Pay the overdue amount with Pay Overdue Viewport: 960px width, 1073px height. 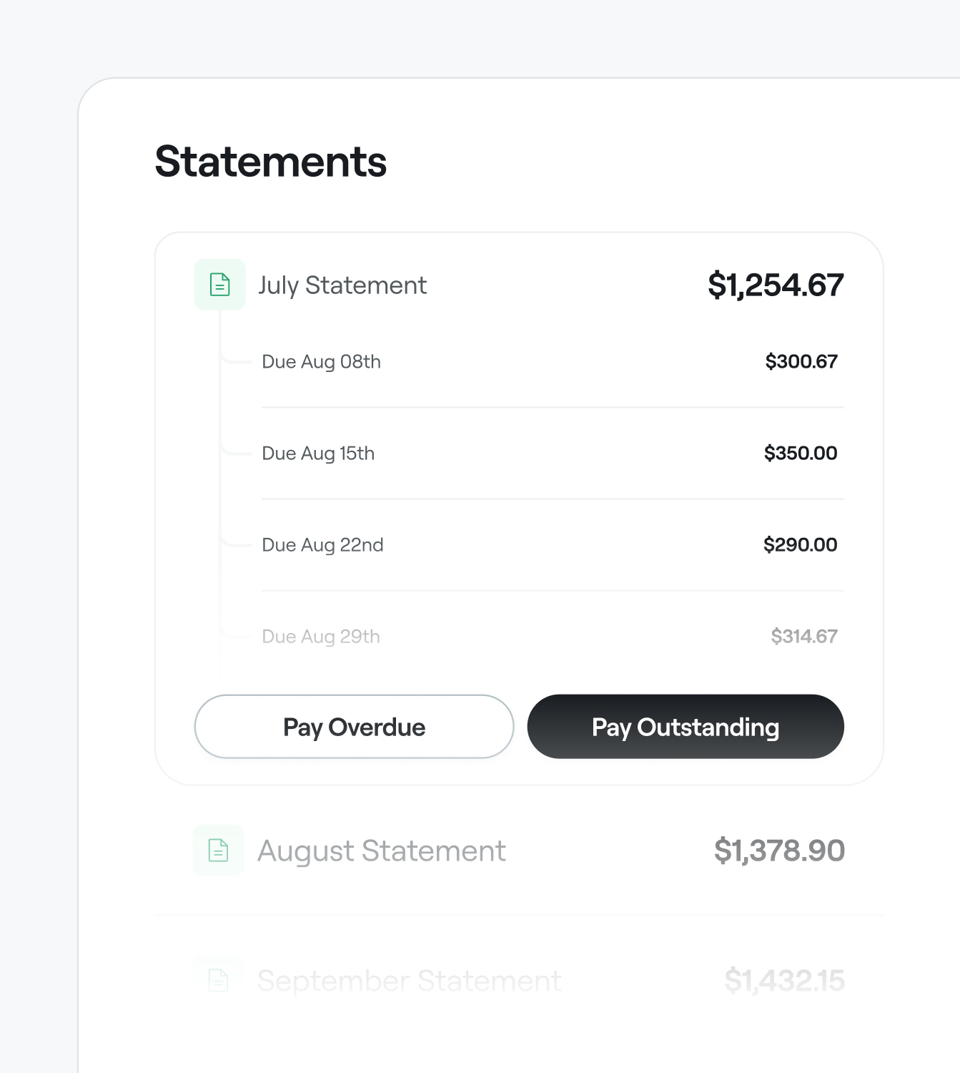(x=354, y=727)
